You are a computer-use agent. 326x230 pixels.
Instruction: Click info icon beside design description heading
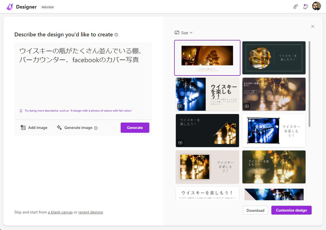coord(116,35)
